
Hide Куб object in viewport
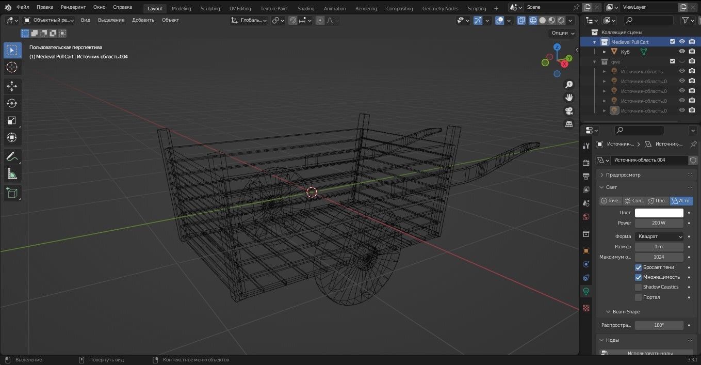coord(682,52)
